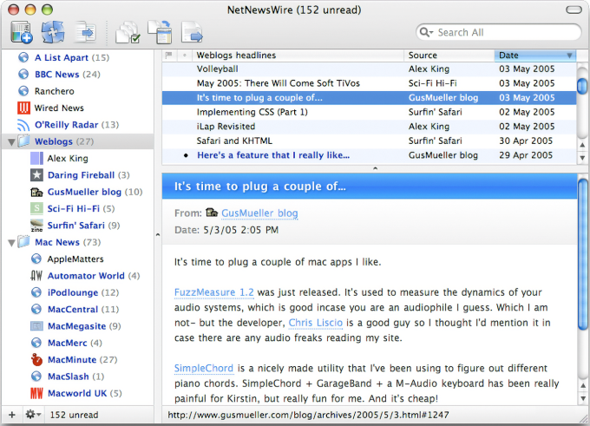Click the BBC News globe icon
The width and height of the screenshot is (590, 426).
(23, 74)
